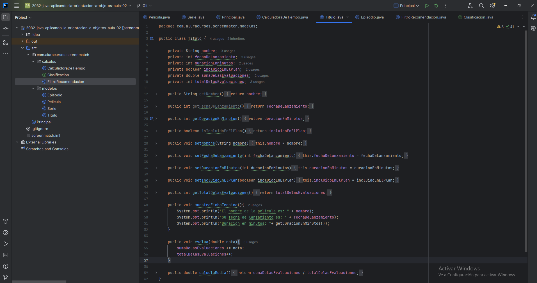537x283 pixels.
Task: Go to previous highlighted error arrow
Action: [518, 27]
